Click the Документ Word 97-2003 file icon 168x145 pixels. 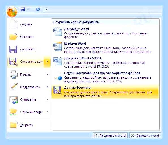point(58,61)
